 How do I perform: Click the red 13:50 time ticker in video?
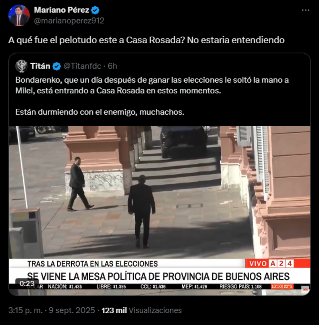[x=282, y=286]
